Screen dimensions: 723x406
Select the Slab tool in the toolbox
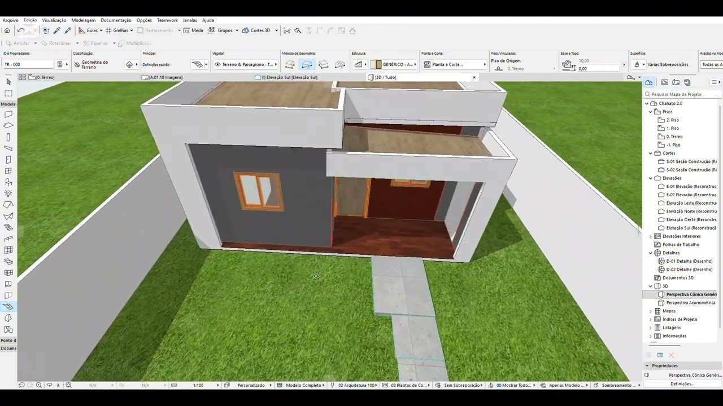8,126
